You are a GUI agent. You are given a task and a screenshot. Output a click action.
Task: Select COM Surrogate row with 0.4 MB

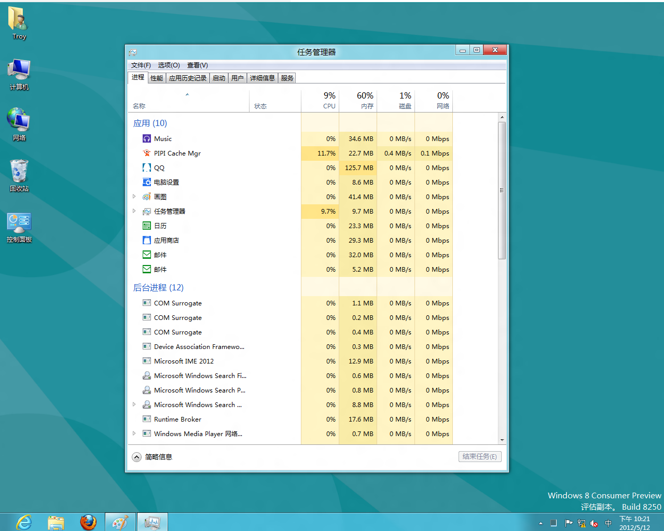tap(290, 332)
